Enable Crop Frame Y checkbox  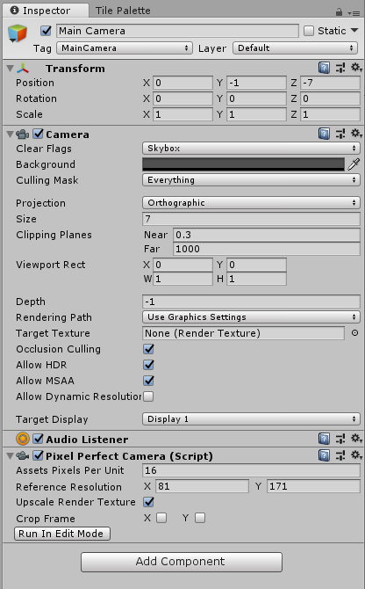(200, 518)
